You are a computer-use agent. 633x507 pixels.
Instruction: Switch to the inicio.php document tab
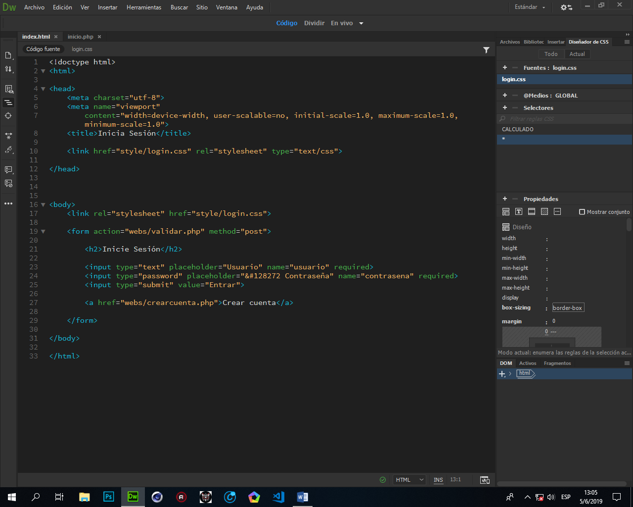tap(81, 37)
